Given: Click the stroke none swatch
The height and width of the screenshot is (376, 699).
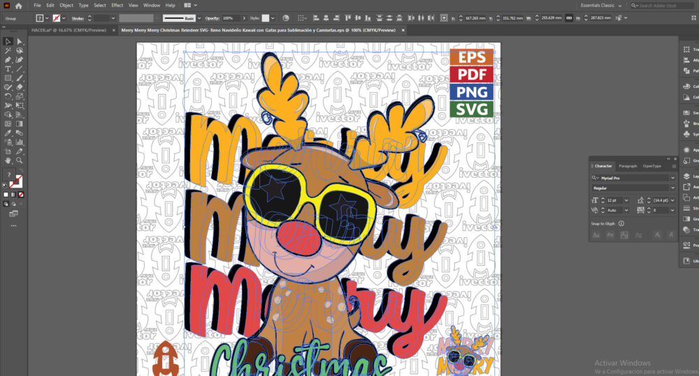Looking at the screenshot, I should [56, 18].
